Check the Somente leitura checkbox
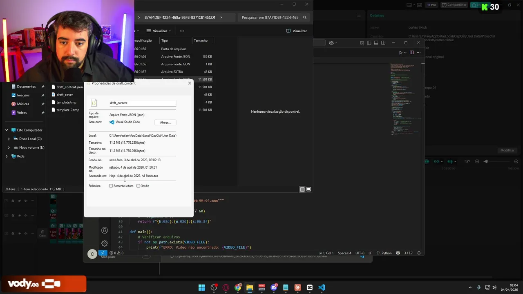This screenshot has width=523, height=294. [111, 186]
